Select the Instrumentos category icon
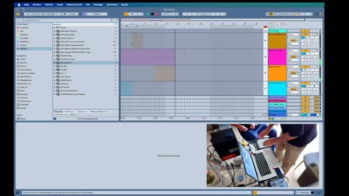Viewport: 349px width, 196px height. pyautogui.click(x=18, y=70)
